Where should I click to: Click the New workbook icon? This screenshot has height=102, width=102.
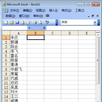6,22
